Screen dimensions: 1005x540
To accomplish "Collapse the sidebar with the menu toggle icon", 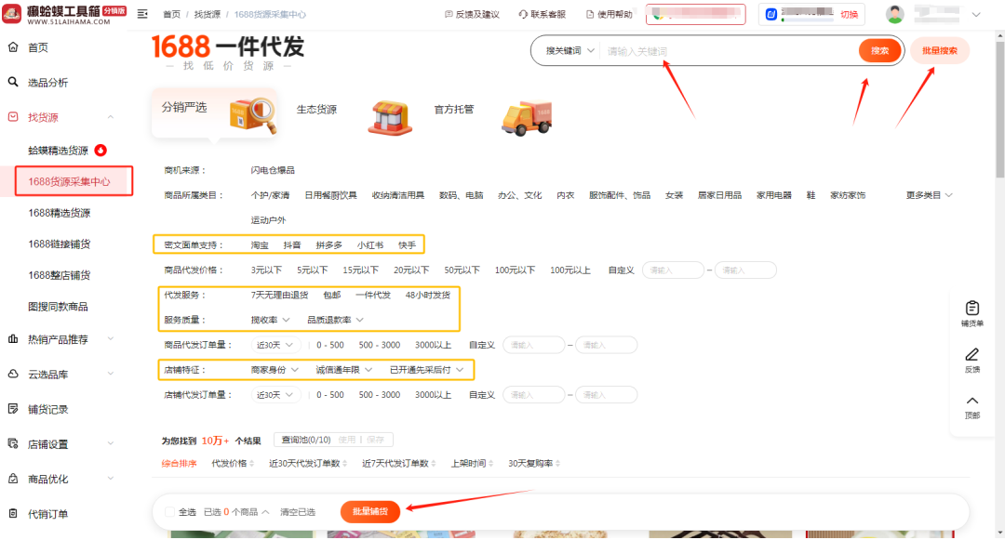I will pyautogui.click(x=142, y=14).
